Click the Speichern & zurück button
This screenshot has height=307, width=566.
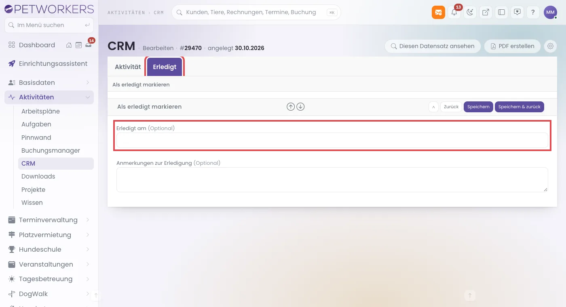520,107
